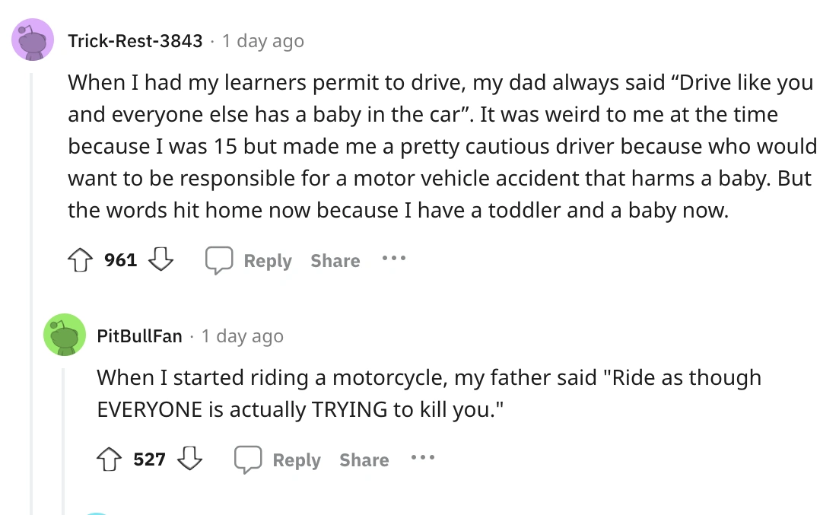839x515 pixels.
Task: Open more options on Trick-Rest-3843's comment
Action: coord(394,259)
